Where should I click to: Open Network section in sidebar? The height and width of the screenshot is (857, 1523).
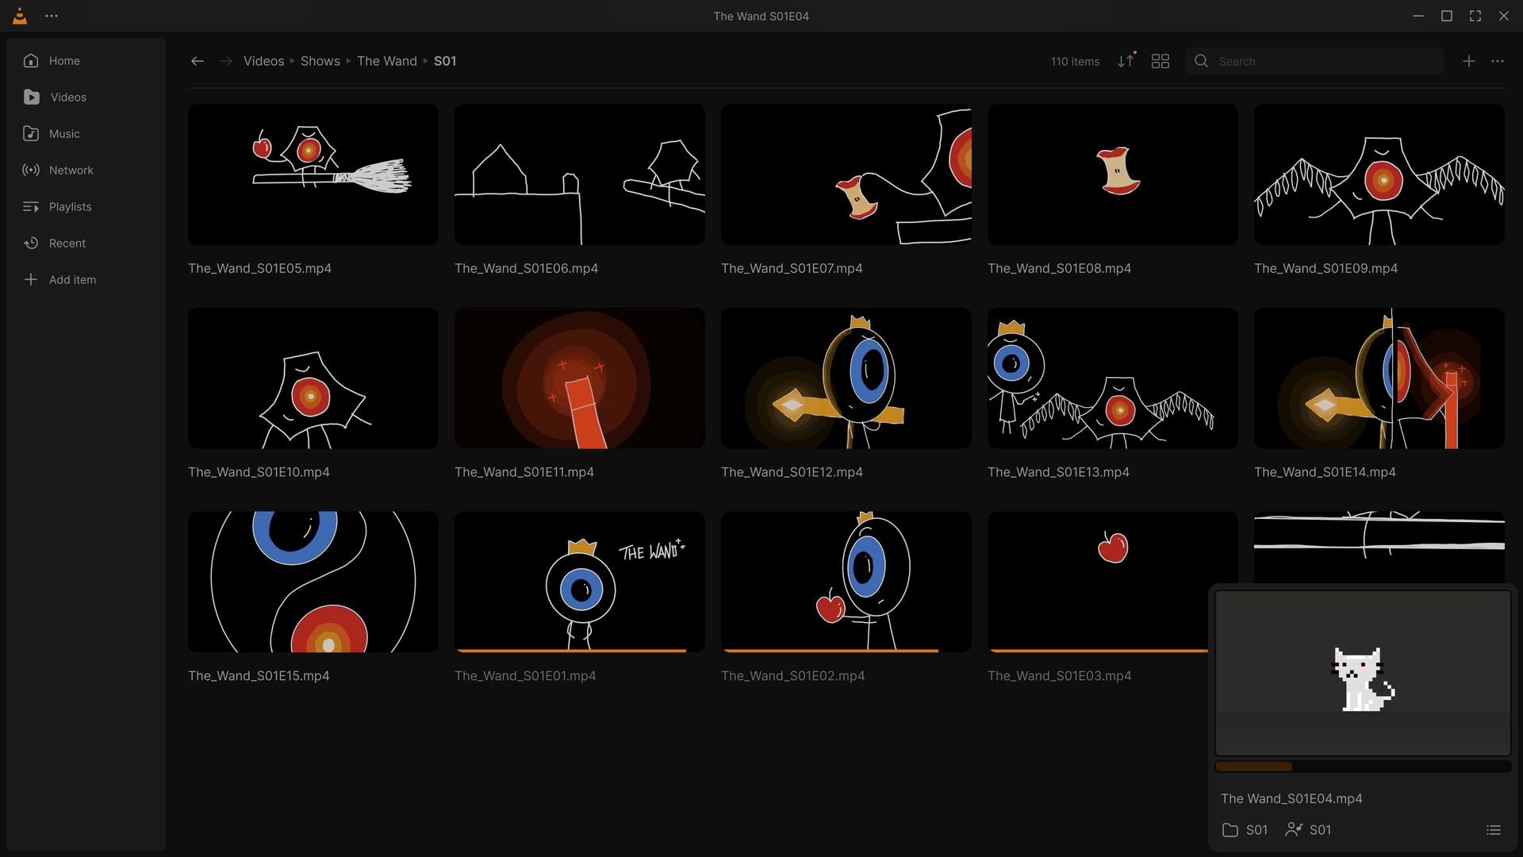86,171
